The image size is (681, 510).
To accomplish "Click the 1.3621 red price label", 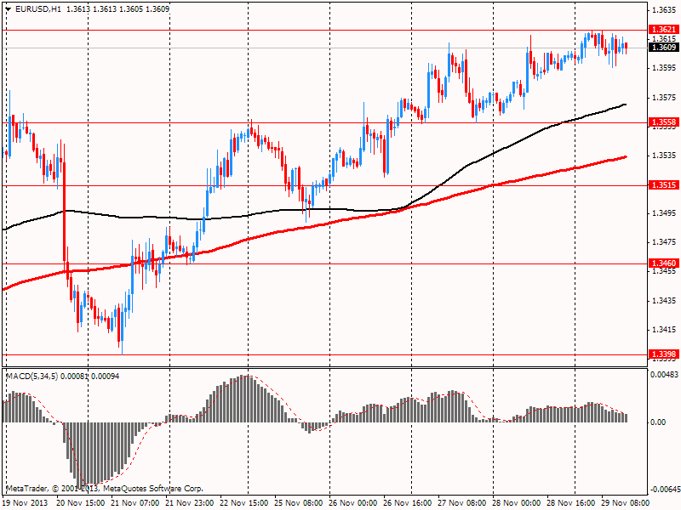I will pos(663,30).
